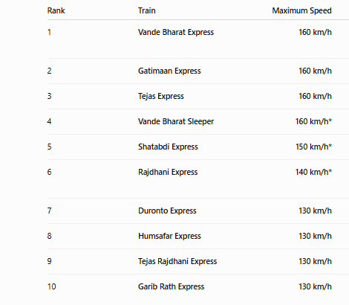Select the Shatabdi Express entry
The height and width of the screenshot is (305, 349).
click(x=168, y=147)
